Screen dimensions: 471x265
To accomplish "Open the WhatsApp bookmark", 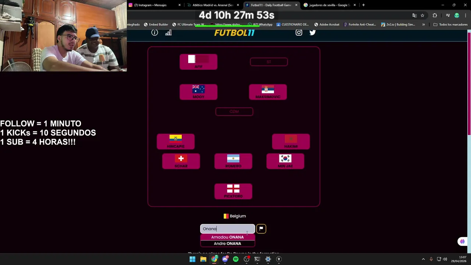I will (x=260, y=25).
